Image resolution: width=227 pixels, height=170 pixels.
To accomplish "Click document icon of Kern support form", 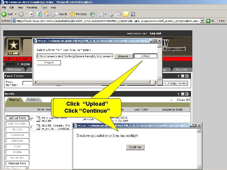I will tap(38, 119).
